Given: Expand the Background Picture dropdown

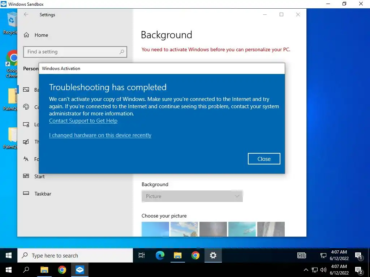Looking at the screenshot, I should click(x=192, y=196).
